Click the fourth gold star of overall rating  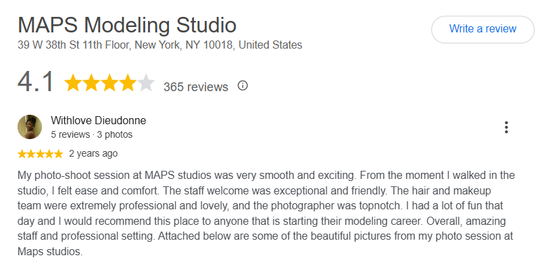(x=128, y=83)
